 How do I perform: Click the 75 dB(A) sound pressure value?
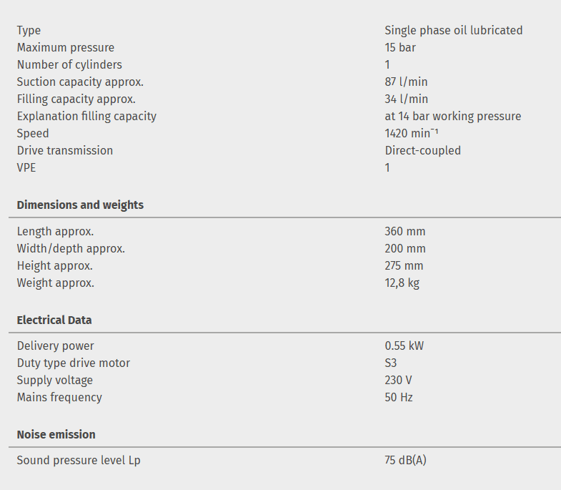click(405, 460)
